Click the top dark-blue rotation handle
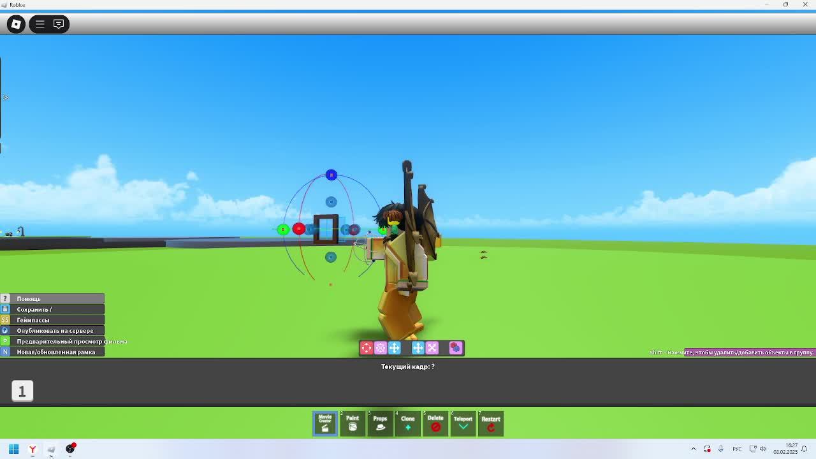The height and width of the screenshot is (459, 816). coord(331,175)
